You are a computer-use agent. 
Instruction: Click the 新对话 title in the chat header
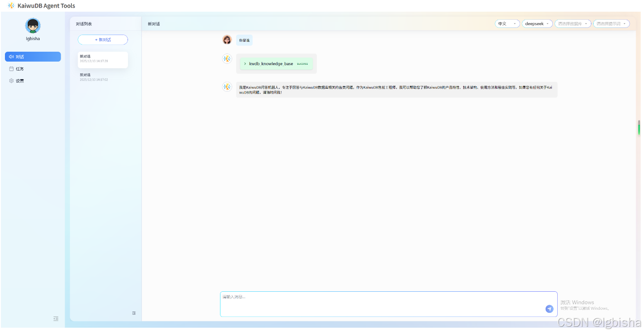coord(154,24)
